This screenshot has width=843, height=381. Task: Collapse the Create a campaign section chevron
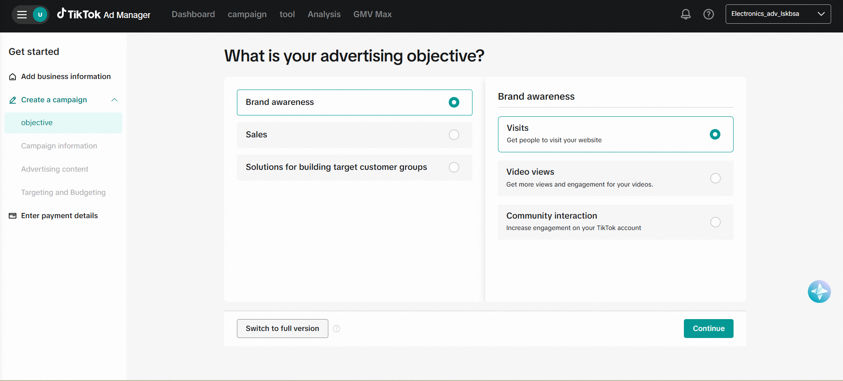[115, 100]
